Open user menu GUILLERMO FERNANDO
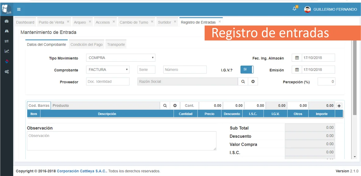 [x=330, y=9]
